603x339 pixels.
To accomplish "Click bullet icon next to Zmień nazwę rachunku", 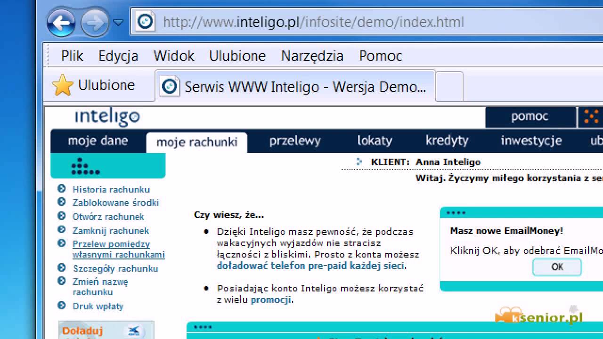I will click(61, 281).
